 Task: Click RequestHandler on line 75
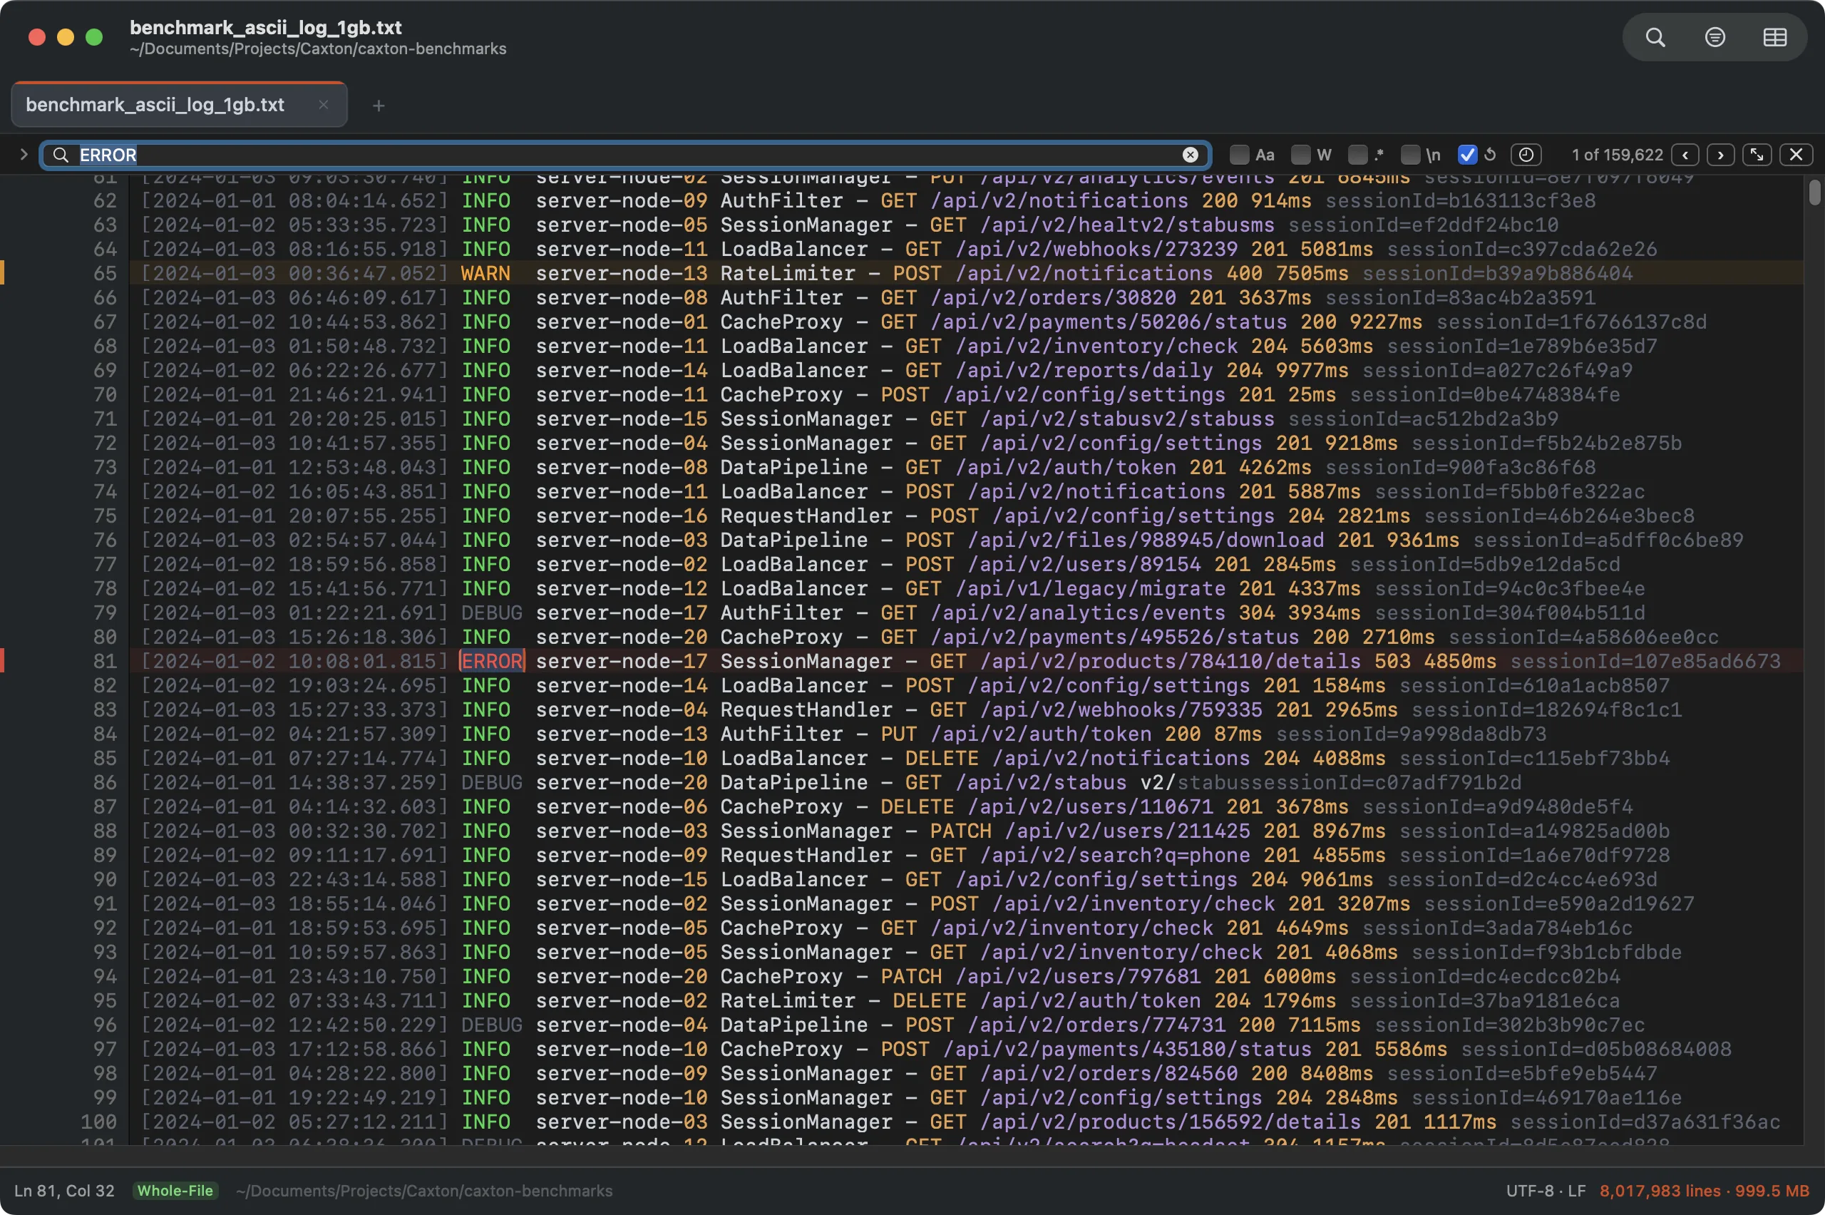(x=806, y=516)
